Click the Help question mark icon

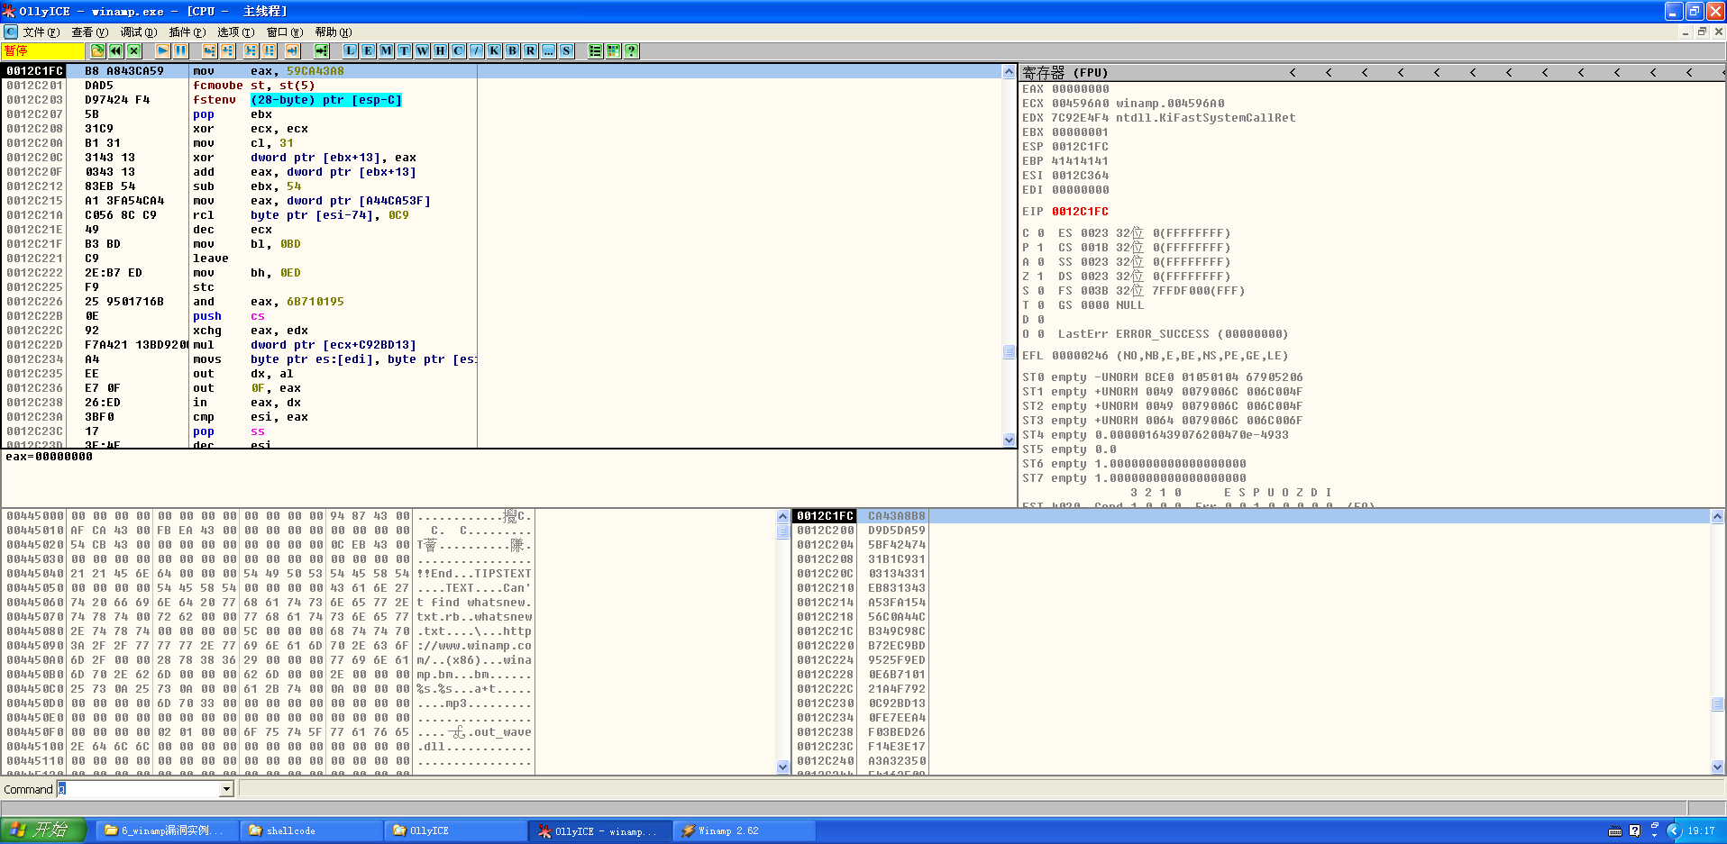coord(632,51)
